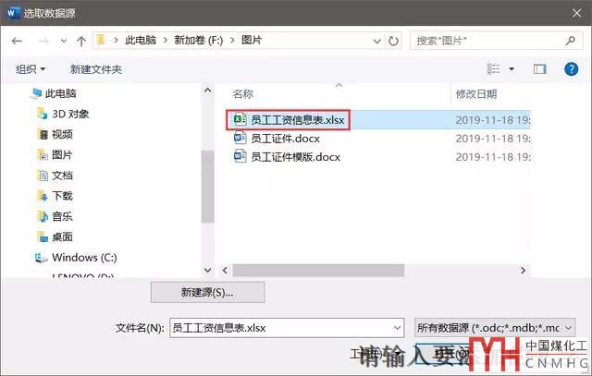Click 此电脑 in the address bar
Viewport: 592px width, 376px height.
(141, 40)
